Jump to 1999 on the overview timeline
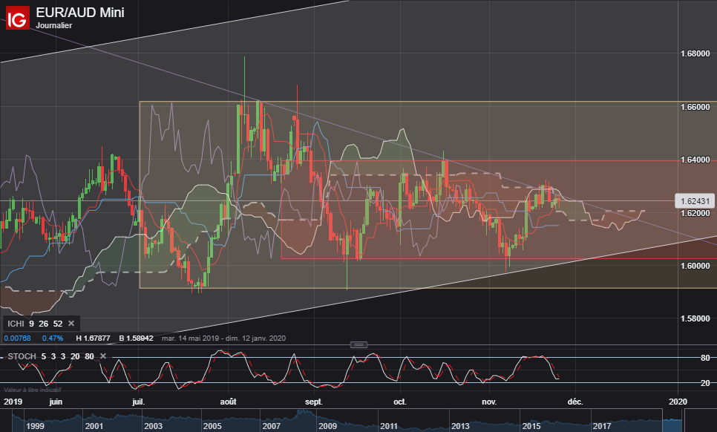The height and width of the screenshot is (432, 717). click(35, 426)
